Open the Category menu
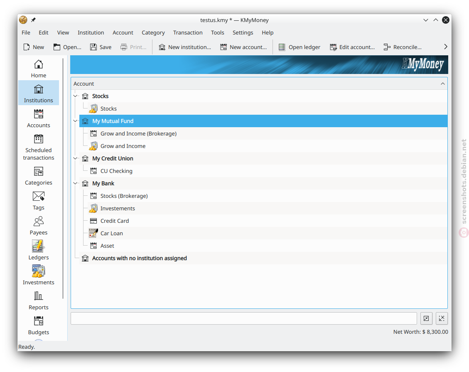Viewport: 469px width, 372px height. tap(153, 32)
